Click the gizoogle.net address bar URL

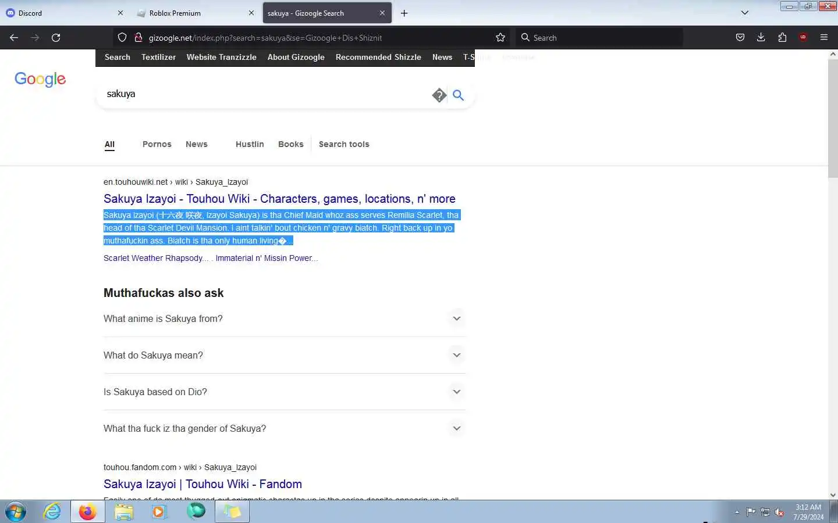pyautogui.click(x=265, y=38)
